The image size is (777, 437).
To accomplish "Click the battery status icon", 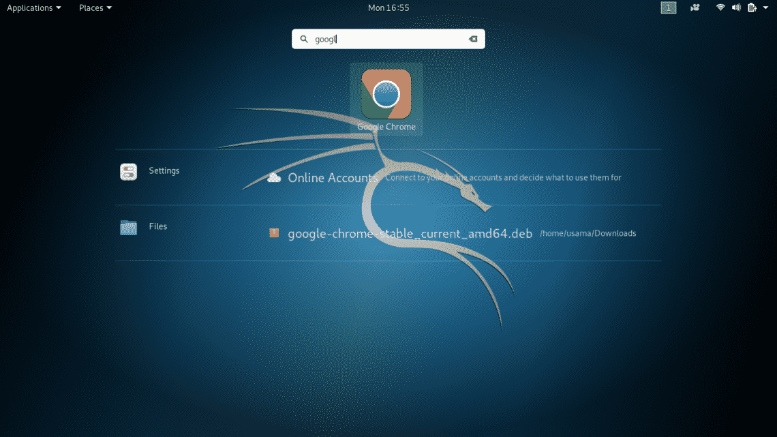I will click(751, 8).
